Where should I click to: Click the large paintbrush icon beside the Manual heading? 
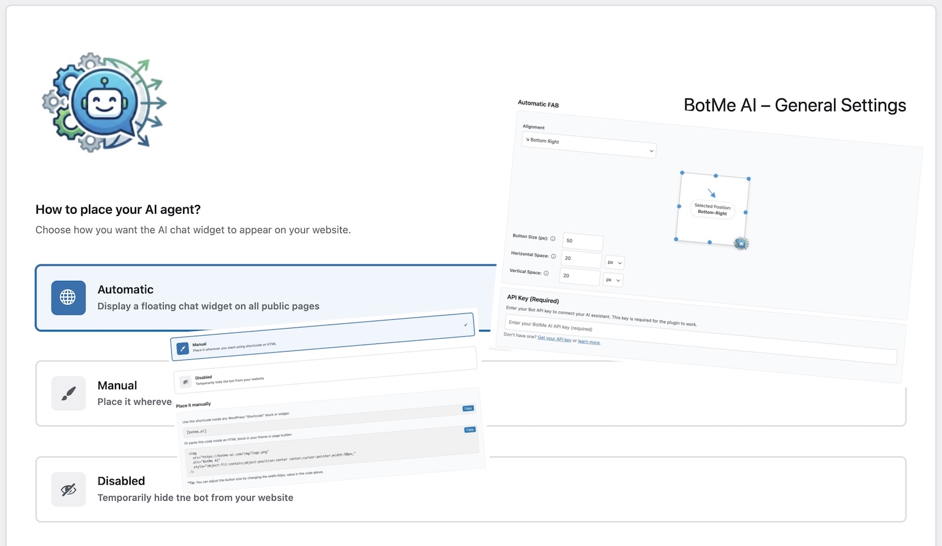pyautogui.click(x=68, y=393)
